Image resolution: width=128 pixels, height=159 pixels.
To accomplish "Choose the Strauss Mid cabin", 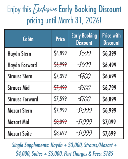I will coord(19,88).
